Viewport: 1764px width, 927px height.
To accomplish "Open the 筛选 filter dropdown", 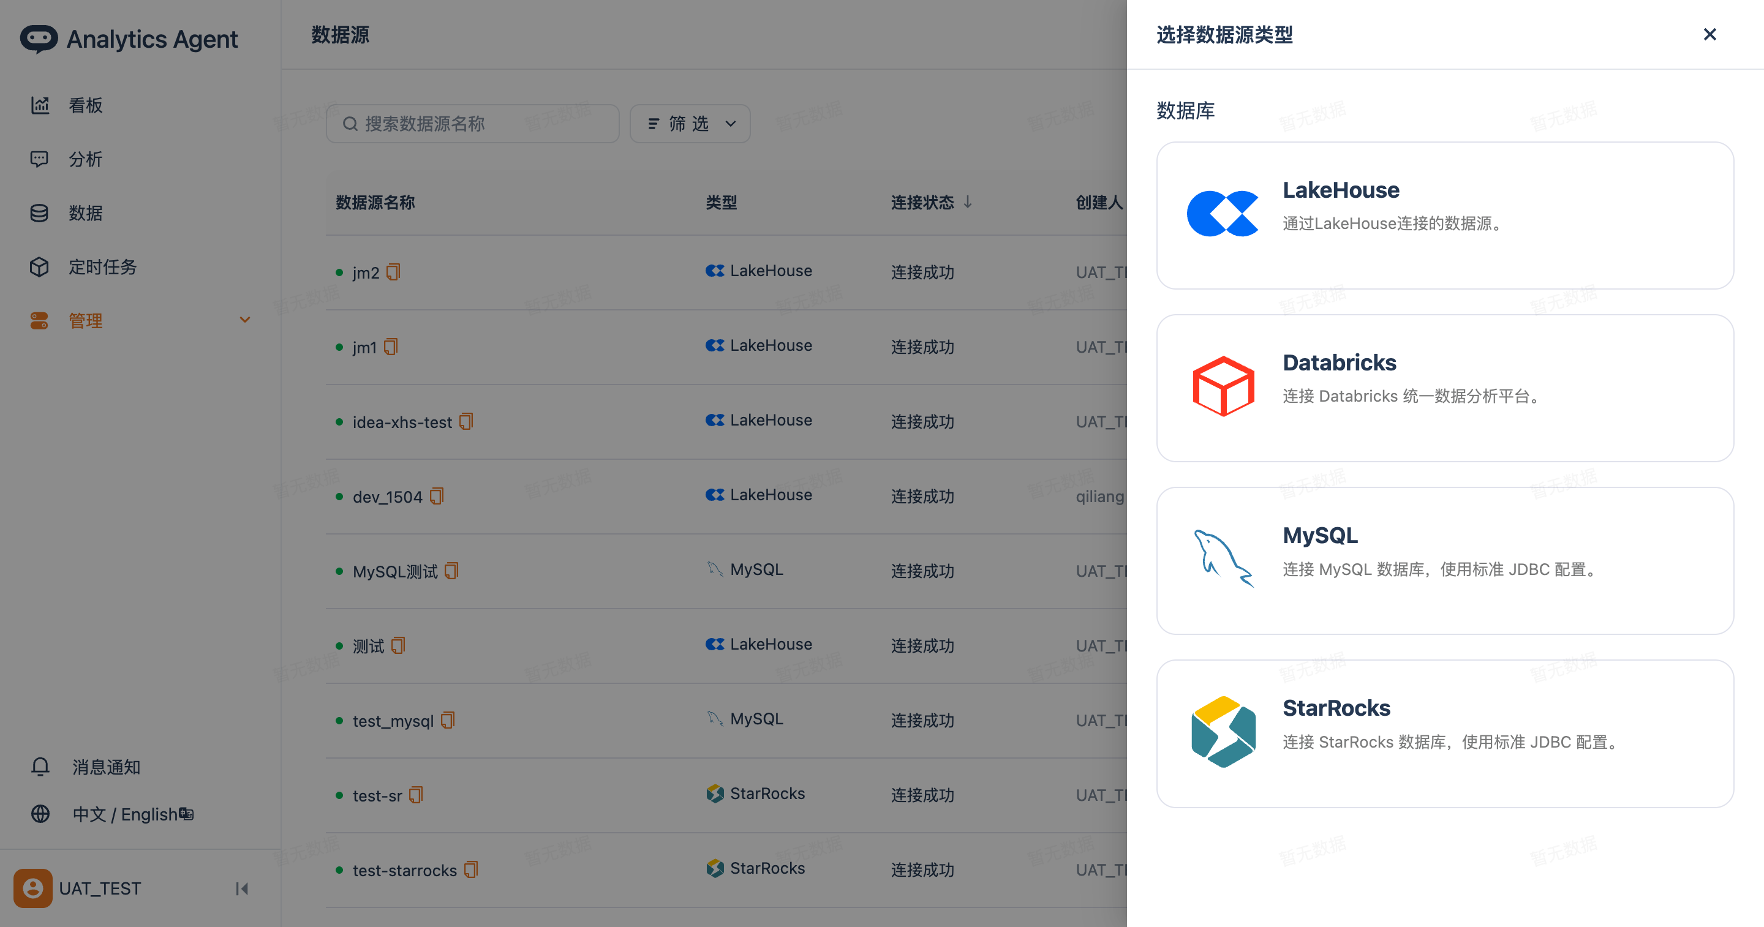I will tap(690, 123).
